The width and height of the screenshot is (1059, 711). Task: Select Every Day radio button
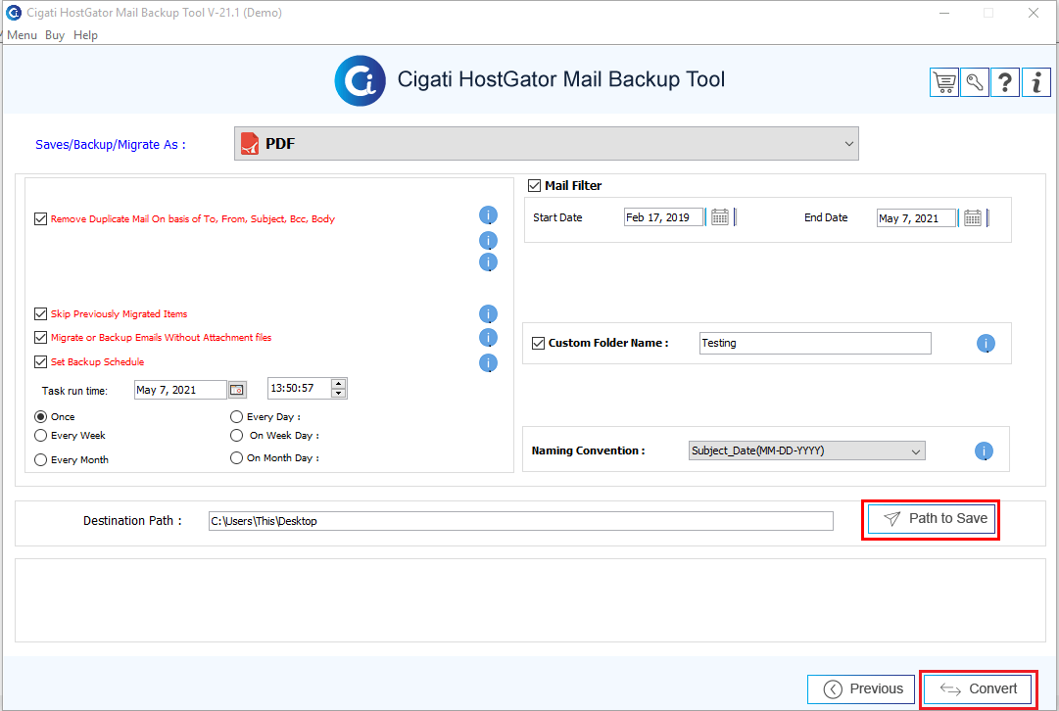click(236, 416)
